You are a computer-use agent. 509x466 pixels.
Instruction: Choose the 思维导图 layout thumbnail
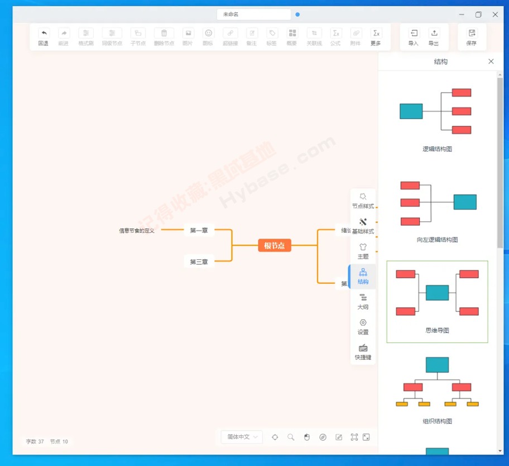[437, 302]
